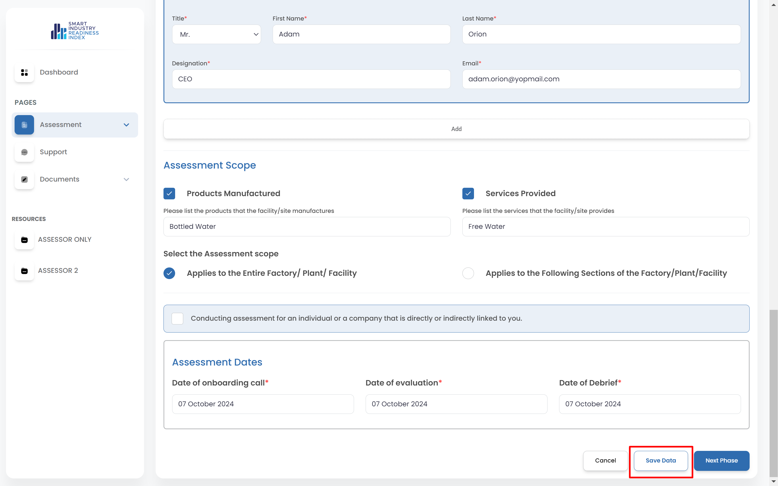The width and height of the screenshot is (778, 486).
Task: Expand the Assessment menu chevron
Action: [x=126, y=125]
